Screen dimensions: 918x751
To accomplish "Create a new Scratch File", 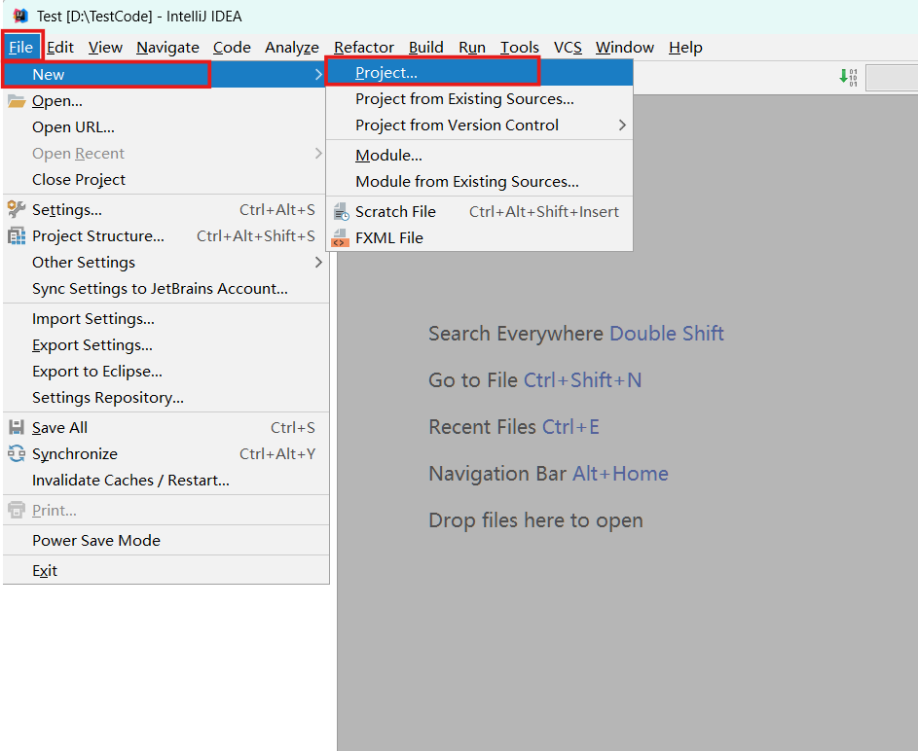I will [479, 212].
